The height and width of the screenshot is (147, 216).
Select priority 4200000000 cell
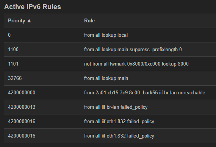[22, 93]
